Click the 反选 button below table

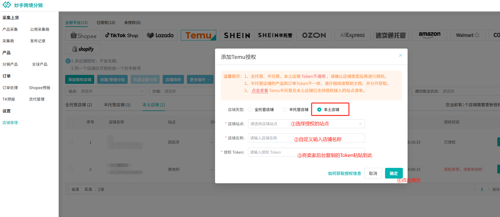88,189
